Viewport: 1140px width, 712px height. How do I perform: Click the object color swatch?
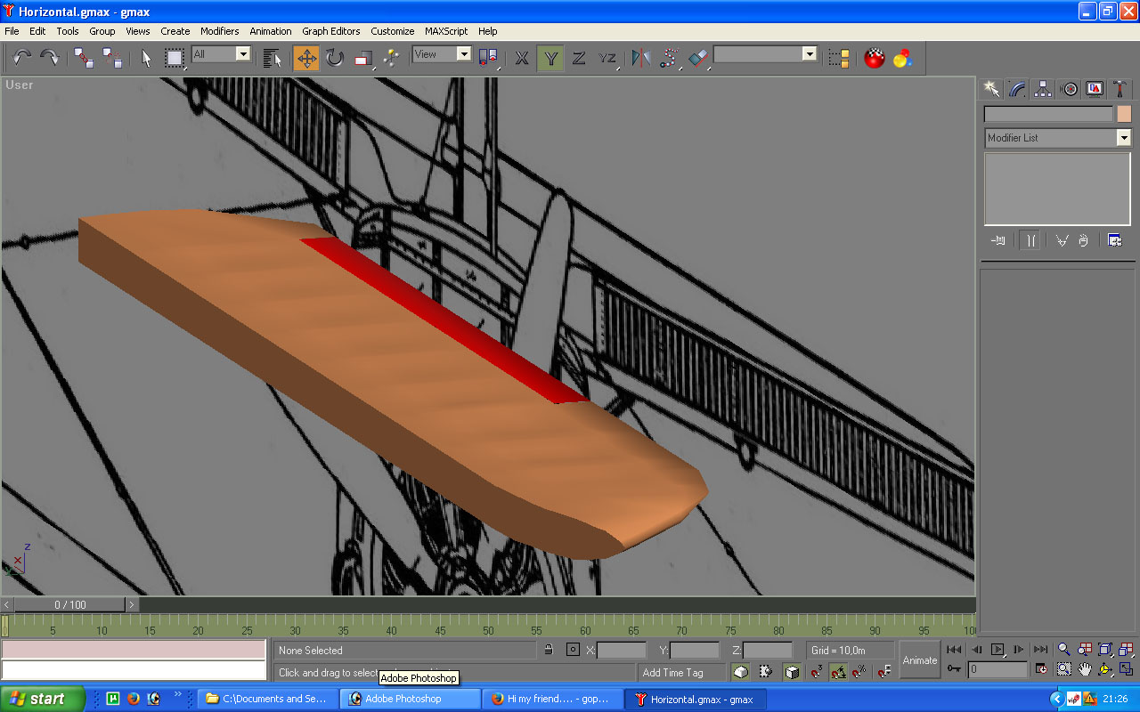(x=1124, y=114)
